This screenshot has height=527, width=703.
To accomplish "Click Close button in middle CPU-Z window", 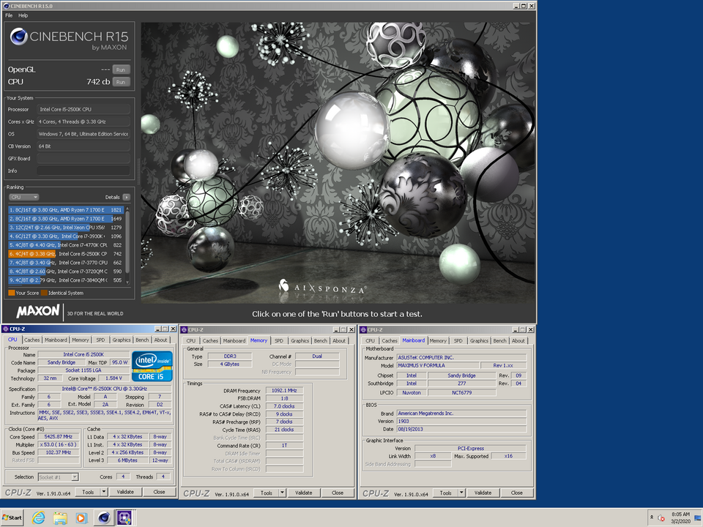I will click(338, 493).
